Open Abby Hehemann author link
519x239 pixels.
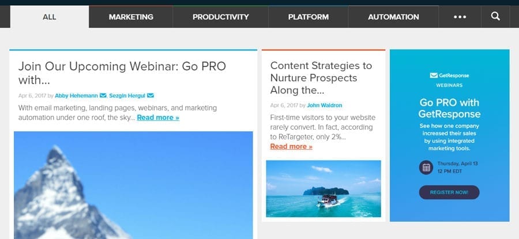77,96
